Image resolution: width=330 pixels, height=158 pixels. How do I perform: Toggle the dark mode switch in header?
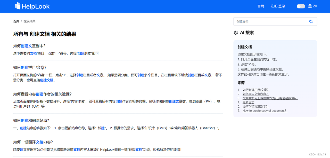point(301,6)
